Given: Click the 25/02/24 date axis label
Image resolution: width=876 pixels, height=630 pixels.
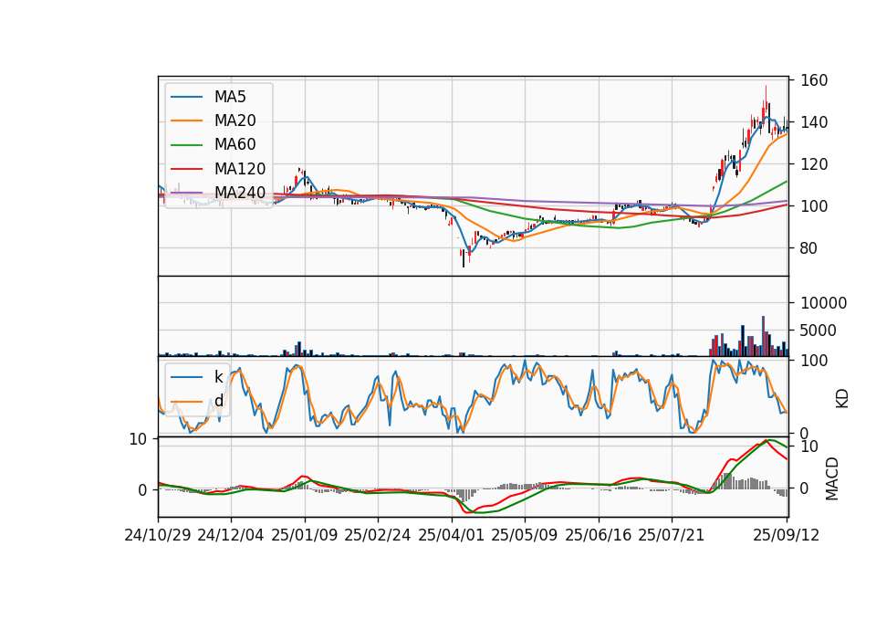Looking at the screenshot, I should [x=378, y=535].
